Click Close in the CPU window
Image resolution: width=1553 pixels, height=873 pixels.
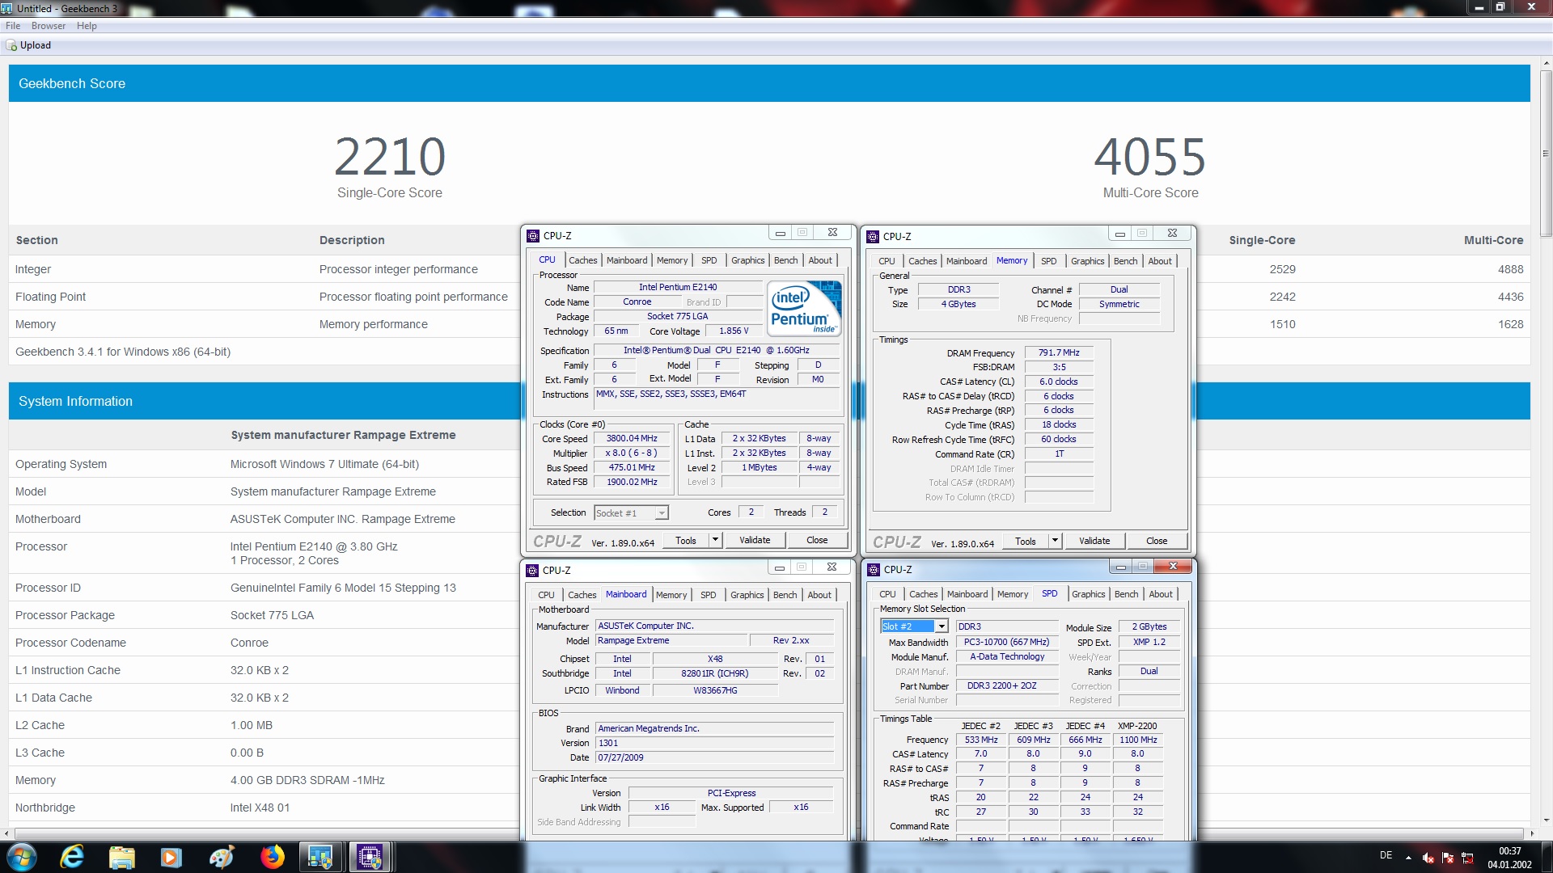coord(817,540)
